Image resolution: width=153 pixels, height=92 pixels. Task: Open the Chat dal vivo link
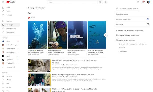point(123,51)
